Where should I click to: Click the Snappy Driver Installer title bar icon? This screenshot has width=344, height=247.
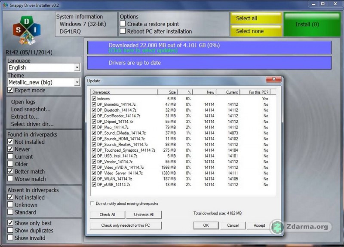[5, 5]
